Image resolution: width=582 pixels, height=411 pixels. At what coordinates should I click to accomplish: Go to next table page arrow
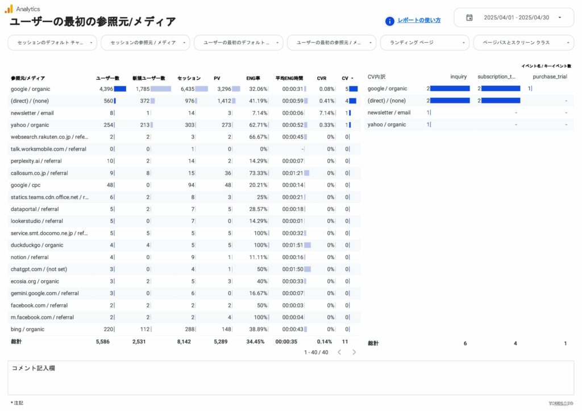[x=354, y=352]
